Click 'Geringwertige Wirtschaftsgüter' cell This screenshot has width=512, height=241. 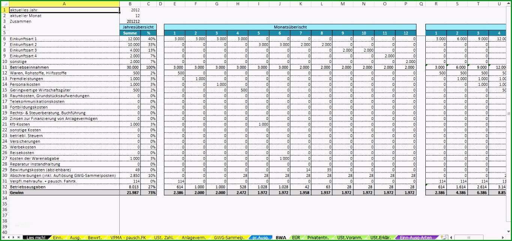click(64, 90)
